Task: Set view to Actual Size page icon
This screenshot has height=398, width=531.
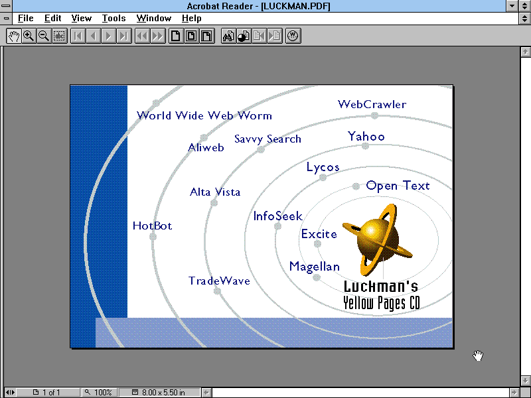Action: pyautogui.click(x=176, y=36)
